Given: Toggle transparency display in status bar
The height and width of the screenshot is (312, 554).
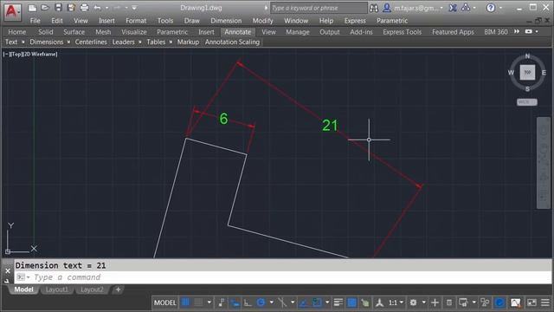Looking at the screenshot, I should tap(352, 302).
